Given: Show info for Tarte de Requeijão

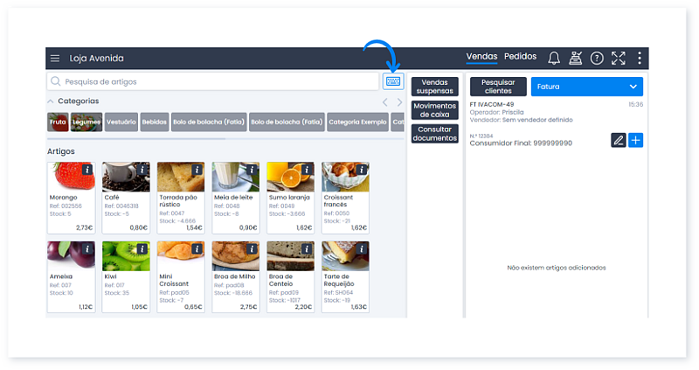Looking at the screenshot, I should click(x=362, y=249).
